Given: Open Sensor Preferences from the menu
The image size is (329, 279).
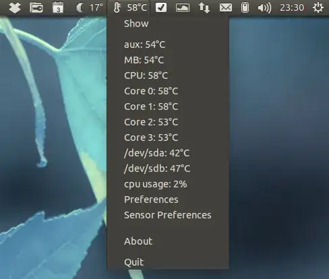Looking at the screenshot, I should 168,215.
